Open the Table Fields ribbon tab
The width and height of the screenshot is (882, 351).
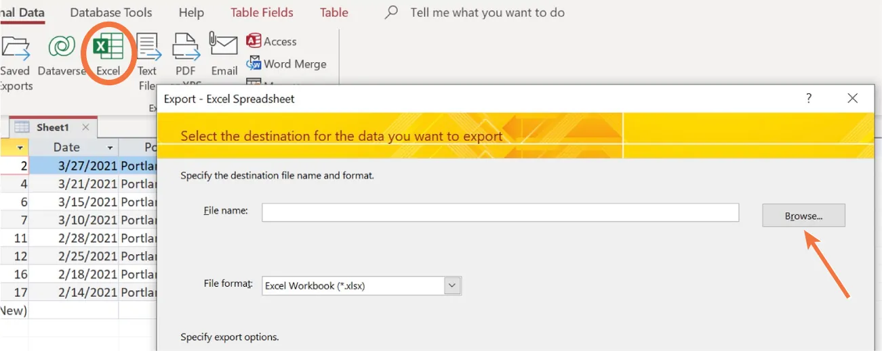coord(262,12)
